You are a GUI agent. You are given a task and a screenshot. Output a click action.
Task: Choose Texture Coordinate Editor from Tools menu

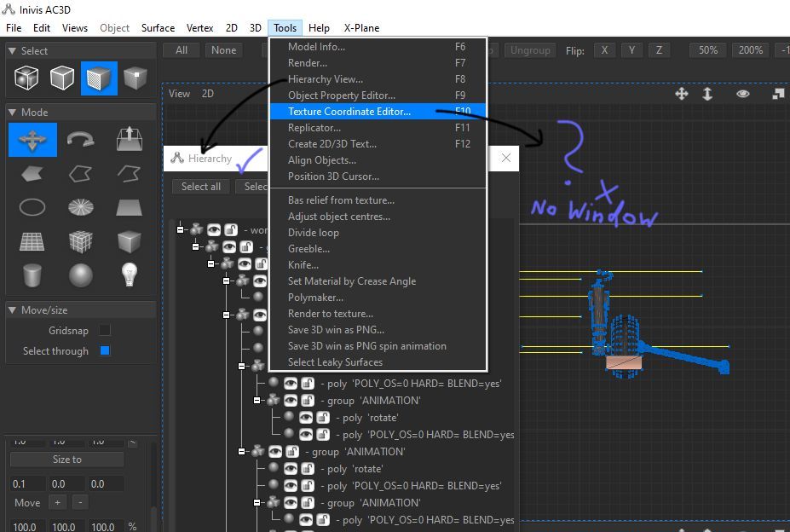click(378, 112)
